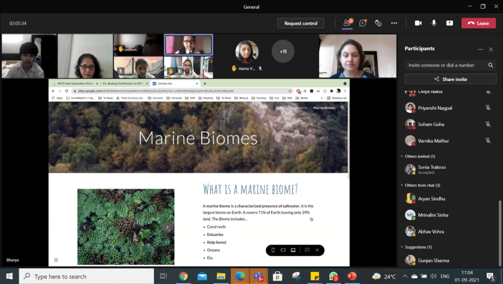Collapse the Others invited section
Image resolution: width=503 pixels, height=284 pixels.
tap(402, 156)
